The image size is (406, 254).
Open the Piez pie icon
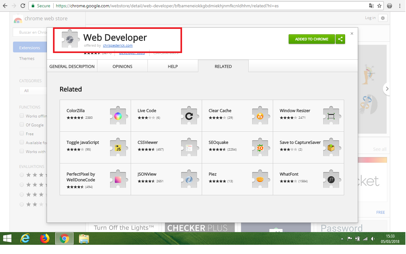260,180
